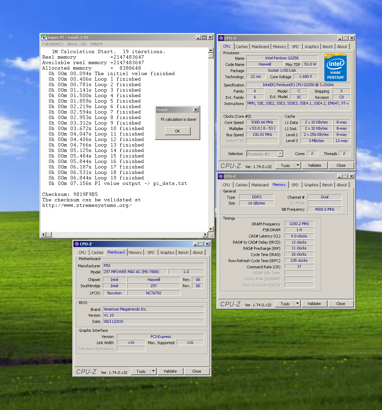Switch to Bench tab in CPU window
The image size is (382, 410).
[x=328, y=47]
